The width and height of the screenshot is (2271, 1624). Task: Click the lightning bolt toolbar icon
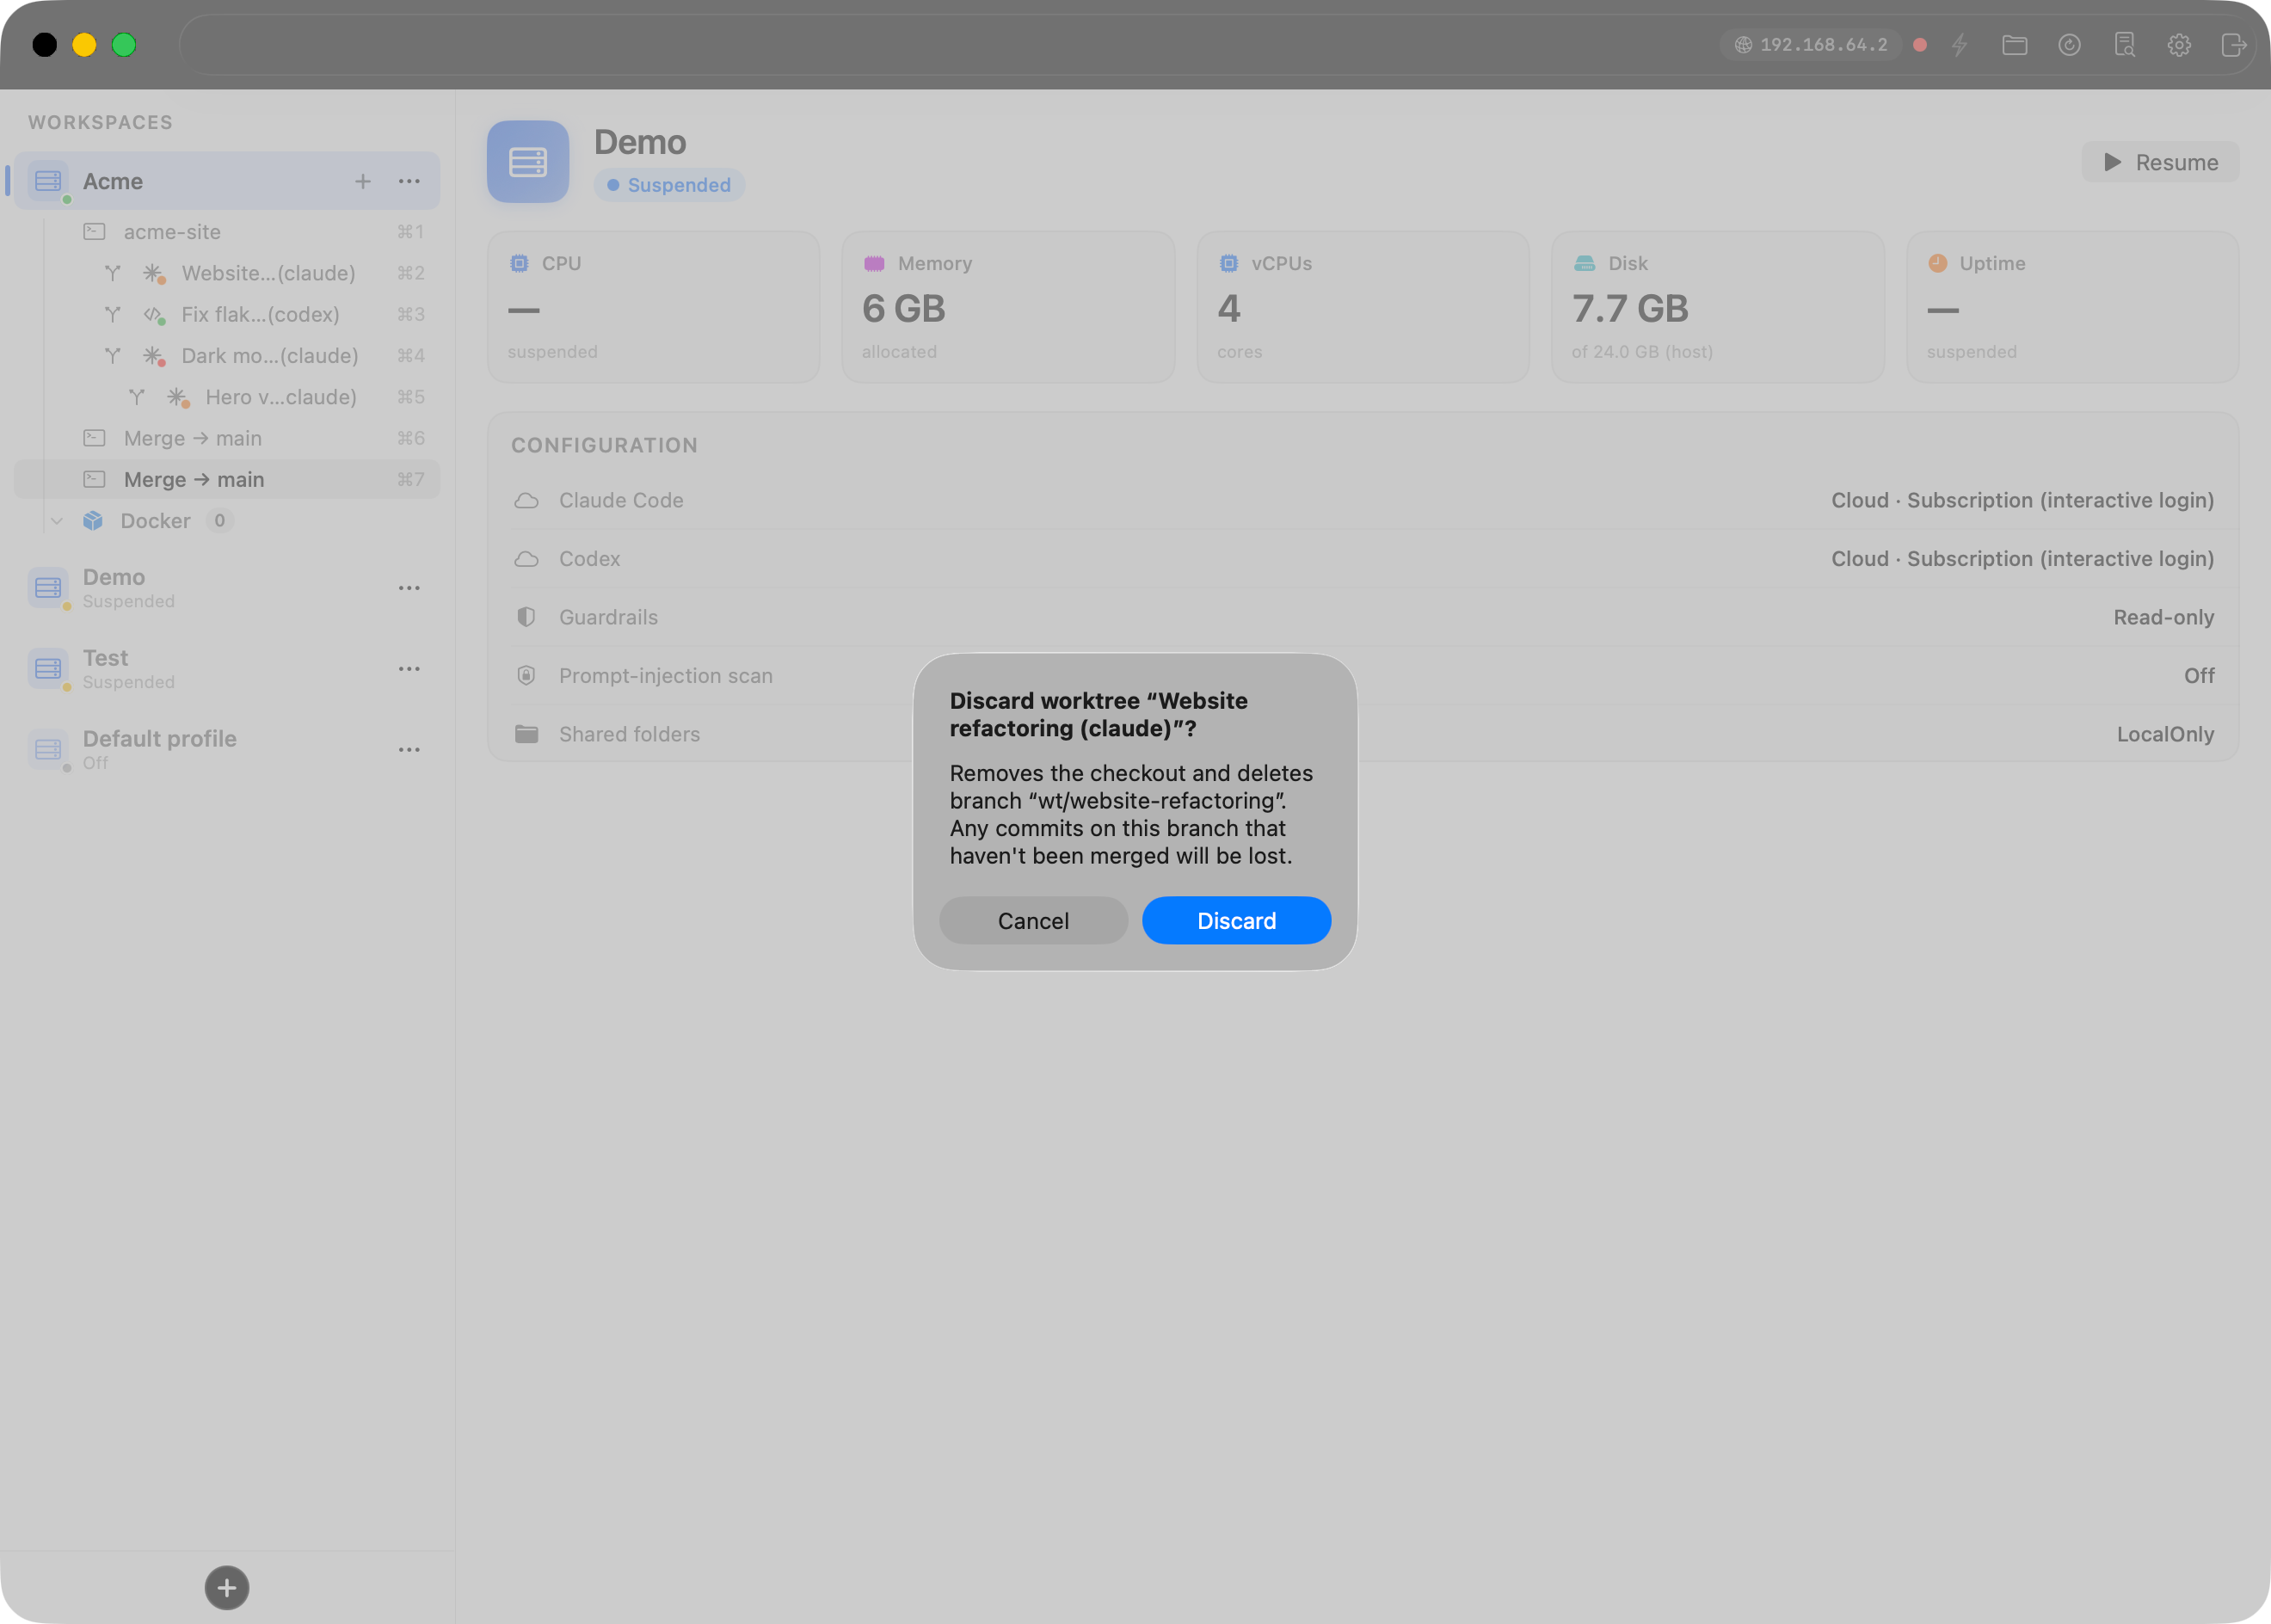click(x=1959, y=45)
